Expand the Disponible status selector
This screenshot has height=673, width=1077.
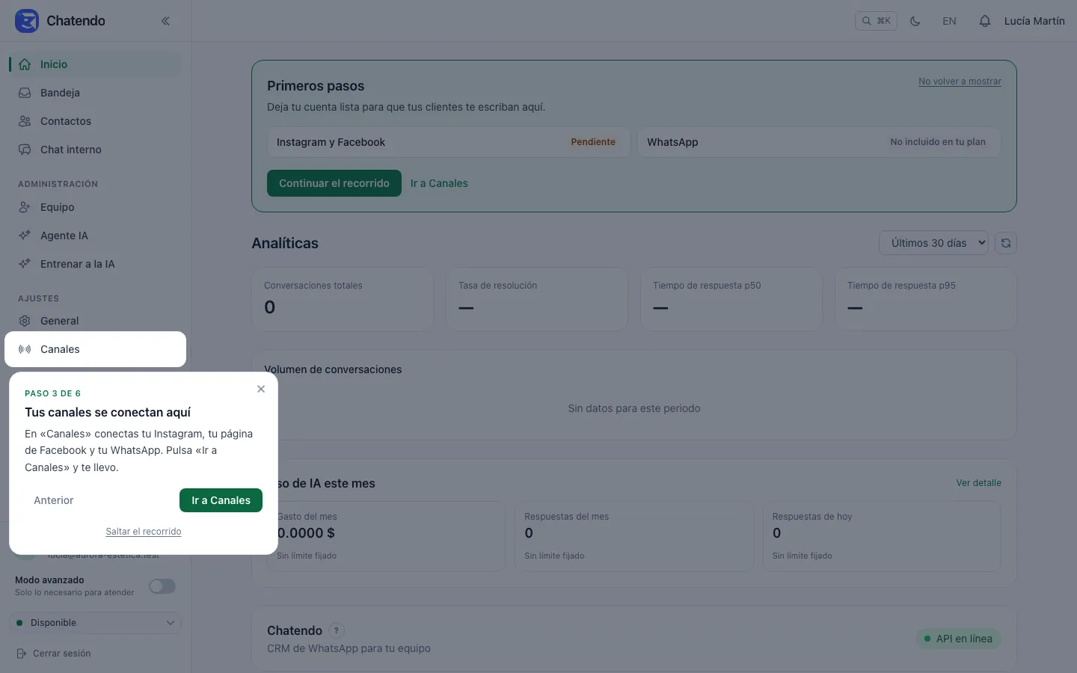[96, 623]
